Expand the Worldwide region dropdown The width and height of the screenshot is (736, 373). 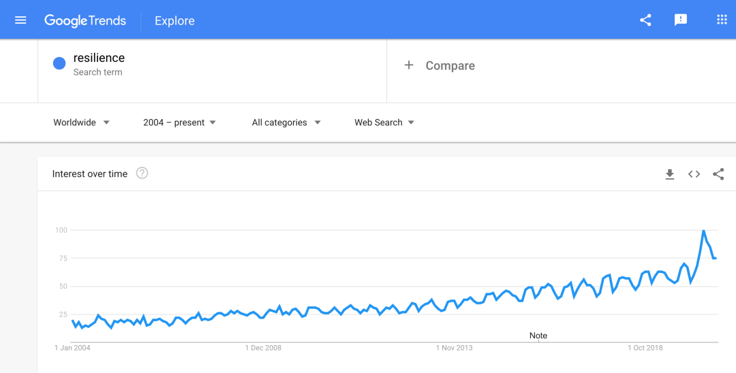tap(81, 123)
